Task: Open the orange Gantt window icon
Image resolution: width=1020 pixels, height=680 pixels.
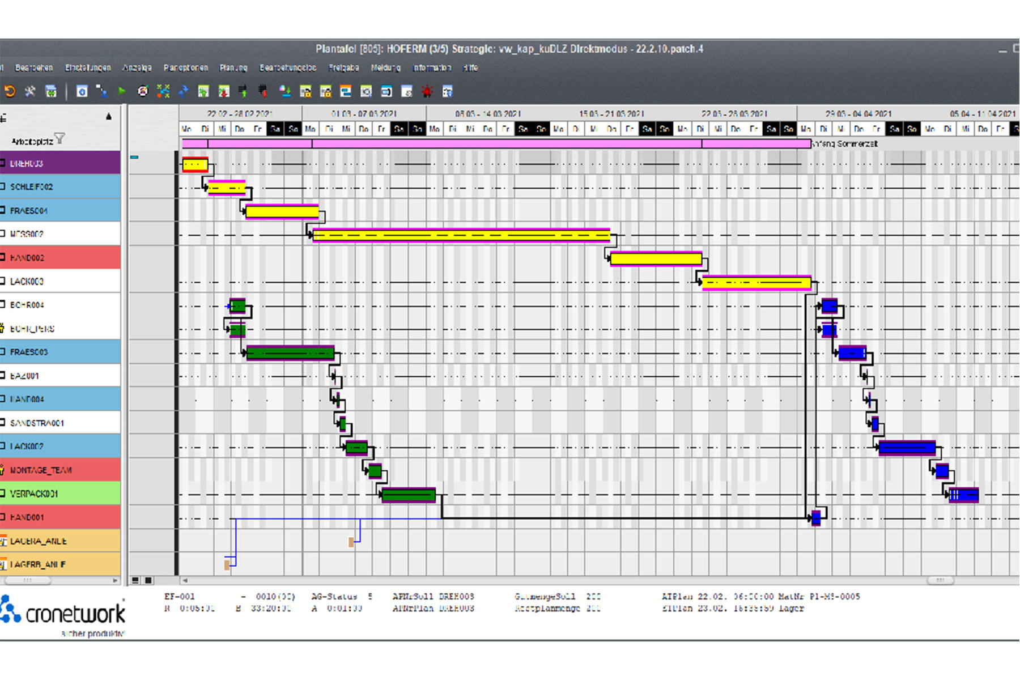Action: point(346,91)
